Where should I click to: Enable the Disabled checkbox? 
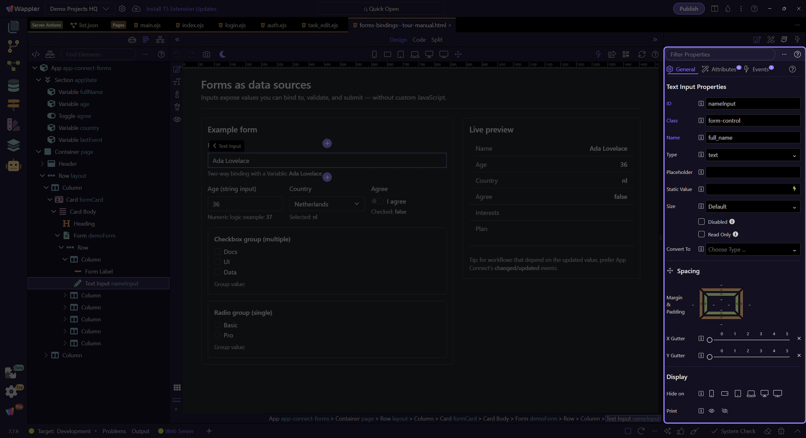point(701,222)
